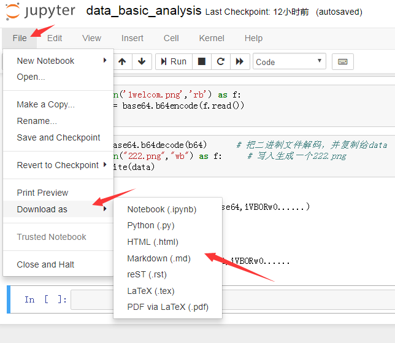Download notebook as PDF via LaTeX
Viewport: 395px width, 343px height.
coord(167,307)
